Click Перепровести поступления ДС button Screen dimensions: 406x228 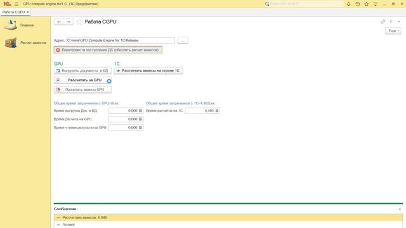pos(108,50)
